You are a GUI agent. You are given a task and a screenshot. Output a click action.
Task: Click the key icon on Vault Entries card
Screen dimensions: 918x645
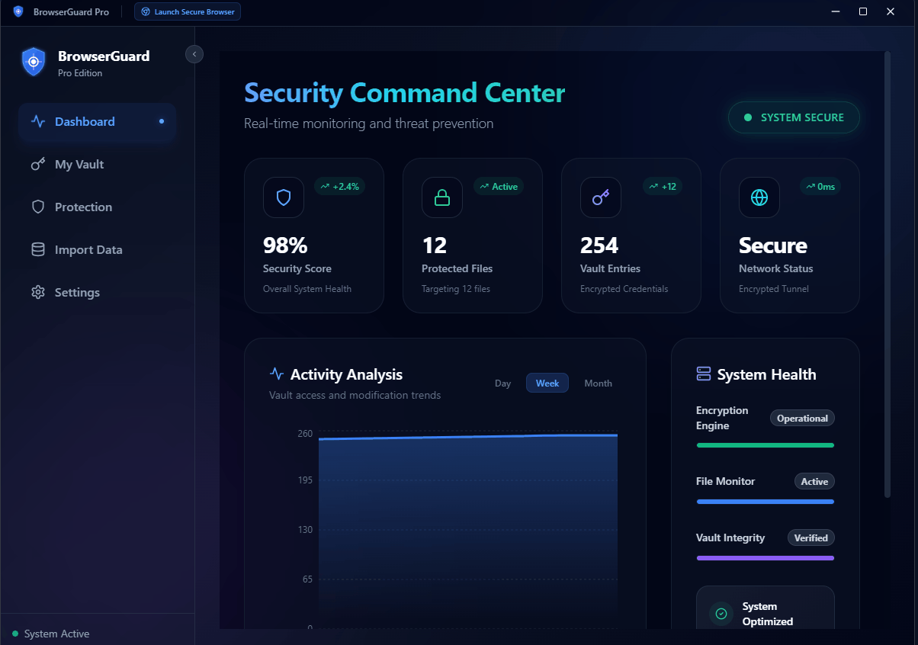click(x=601, y=197)
